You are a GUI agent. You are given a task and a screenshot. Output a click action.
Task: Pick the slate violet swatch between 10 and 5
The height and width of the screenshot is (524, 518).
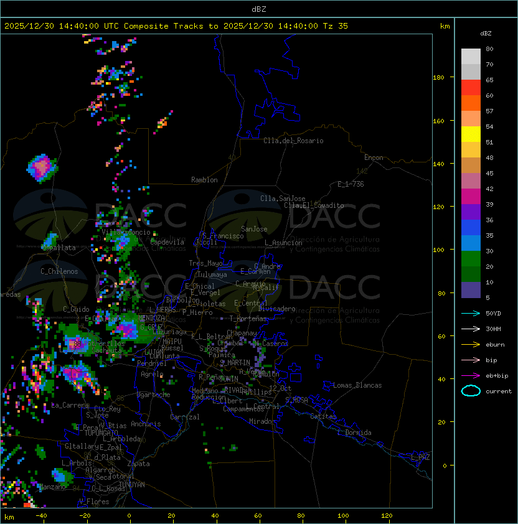471,290
